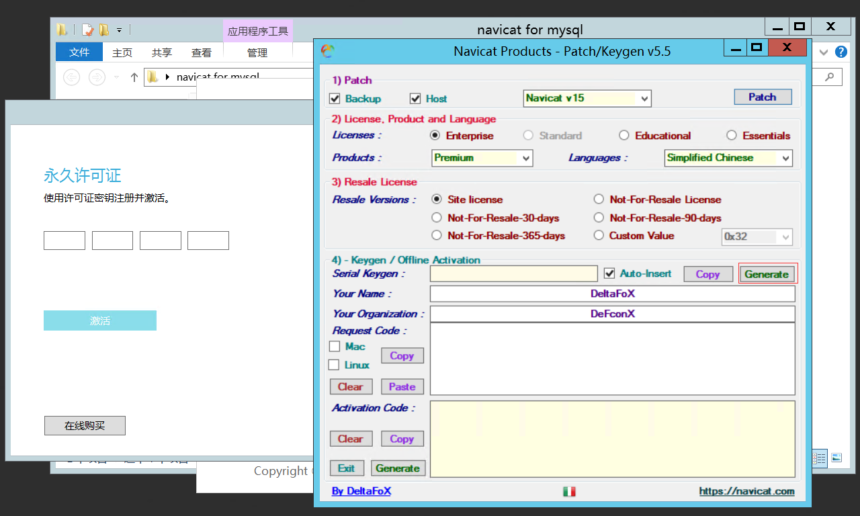860x516 pixels.
Task: Click the Exit button
Action: [347, 468]
